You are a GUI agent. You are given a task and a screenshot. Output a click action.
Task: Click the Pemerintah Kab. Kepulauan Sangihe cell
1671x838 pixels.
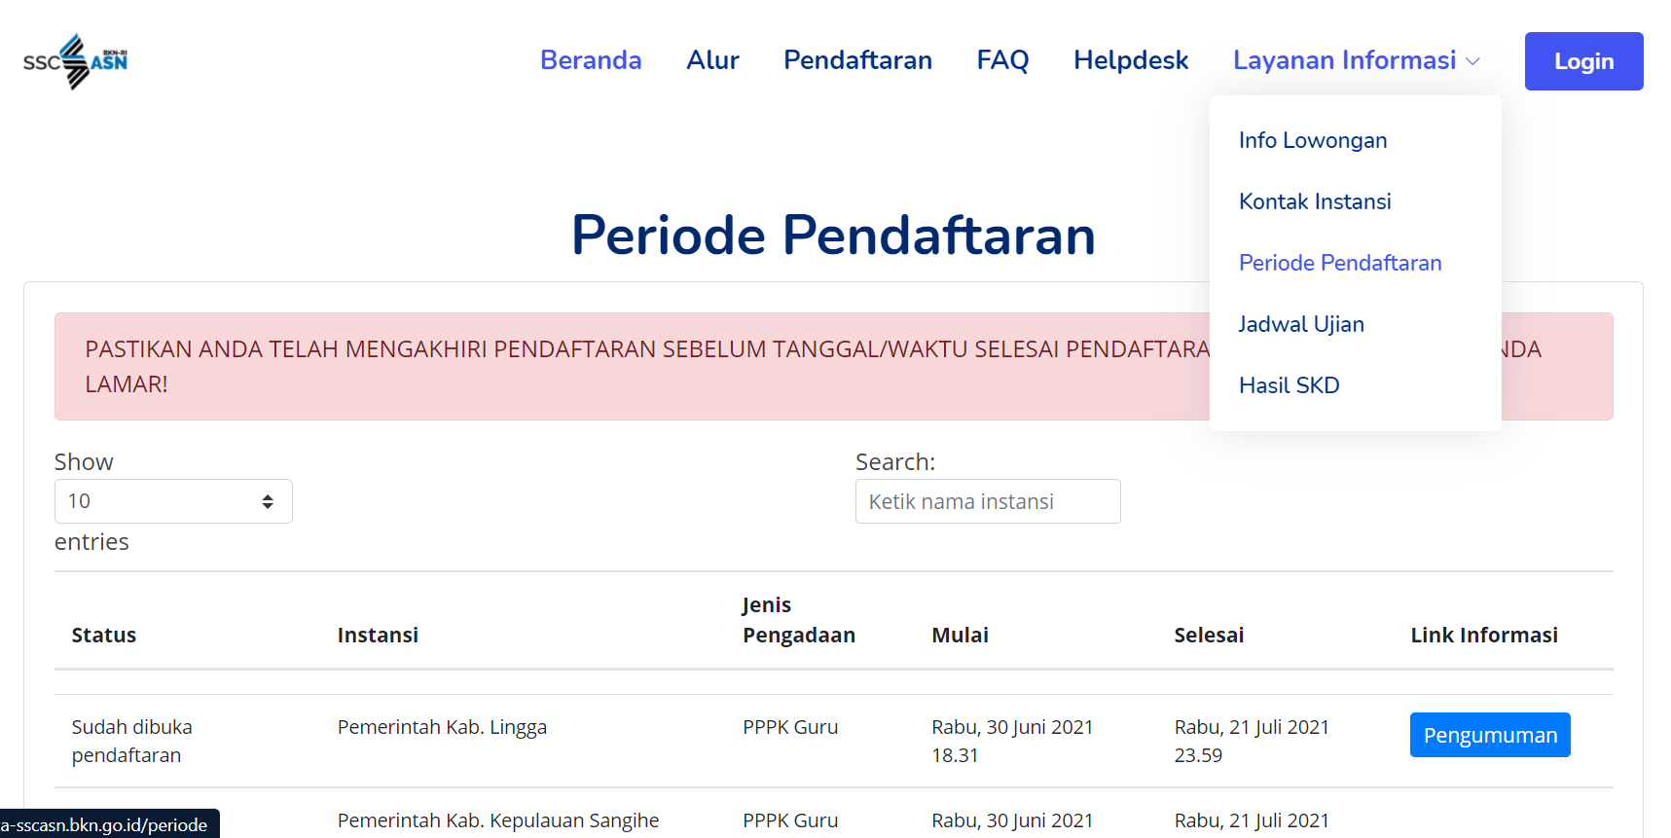click(x=498, y=820)
